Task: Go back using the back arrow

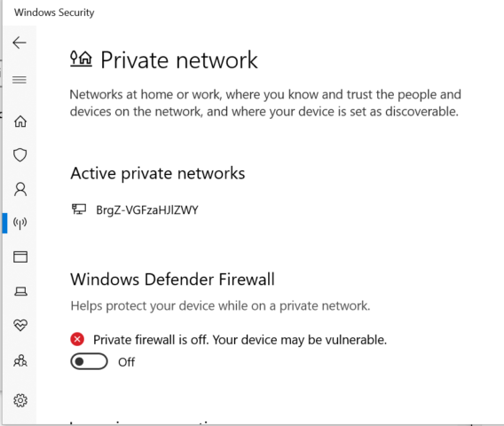Action: pyautogui.click(x=20, y=43)
